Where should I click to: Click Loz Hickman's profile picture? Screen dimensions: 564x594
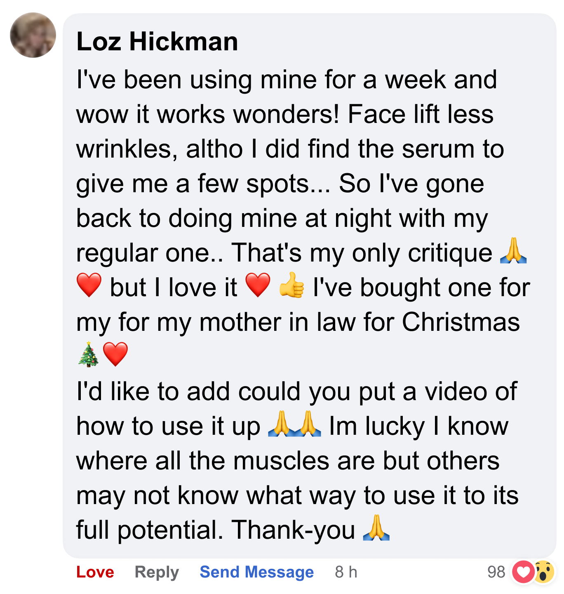pos(33,35)
